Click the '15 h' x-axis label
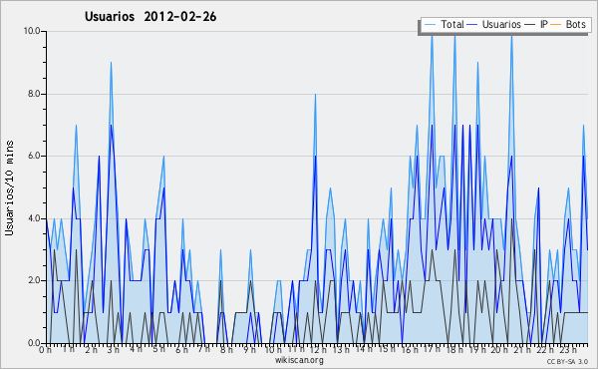Screen dimensions: 598x369 coord(387,350)
